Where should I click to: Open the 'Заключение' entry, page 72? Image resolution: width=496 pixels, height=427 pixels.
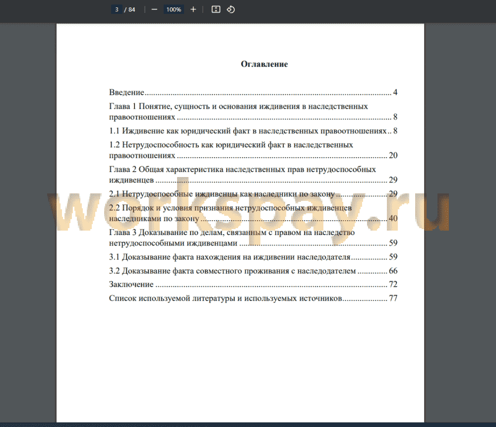(253, 284)
